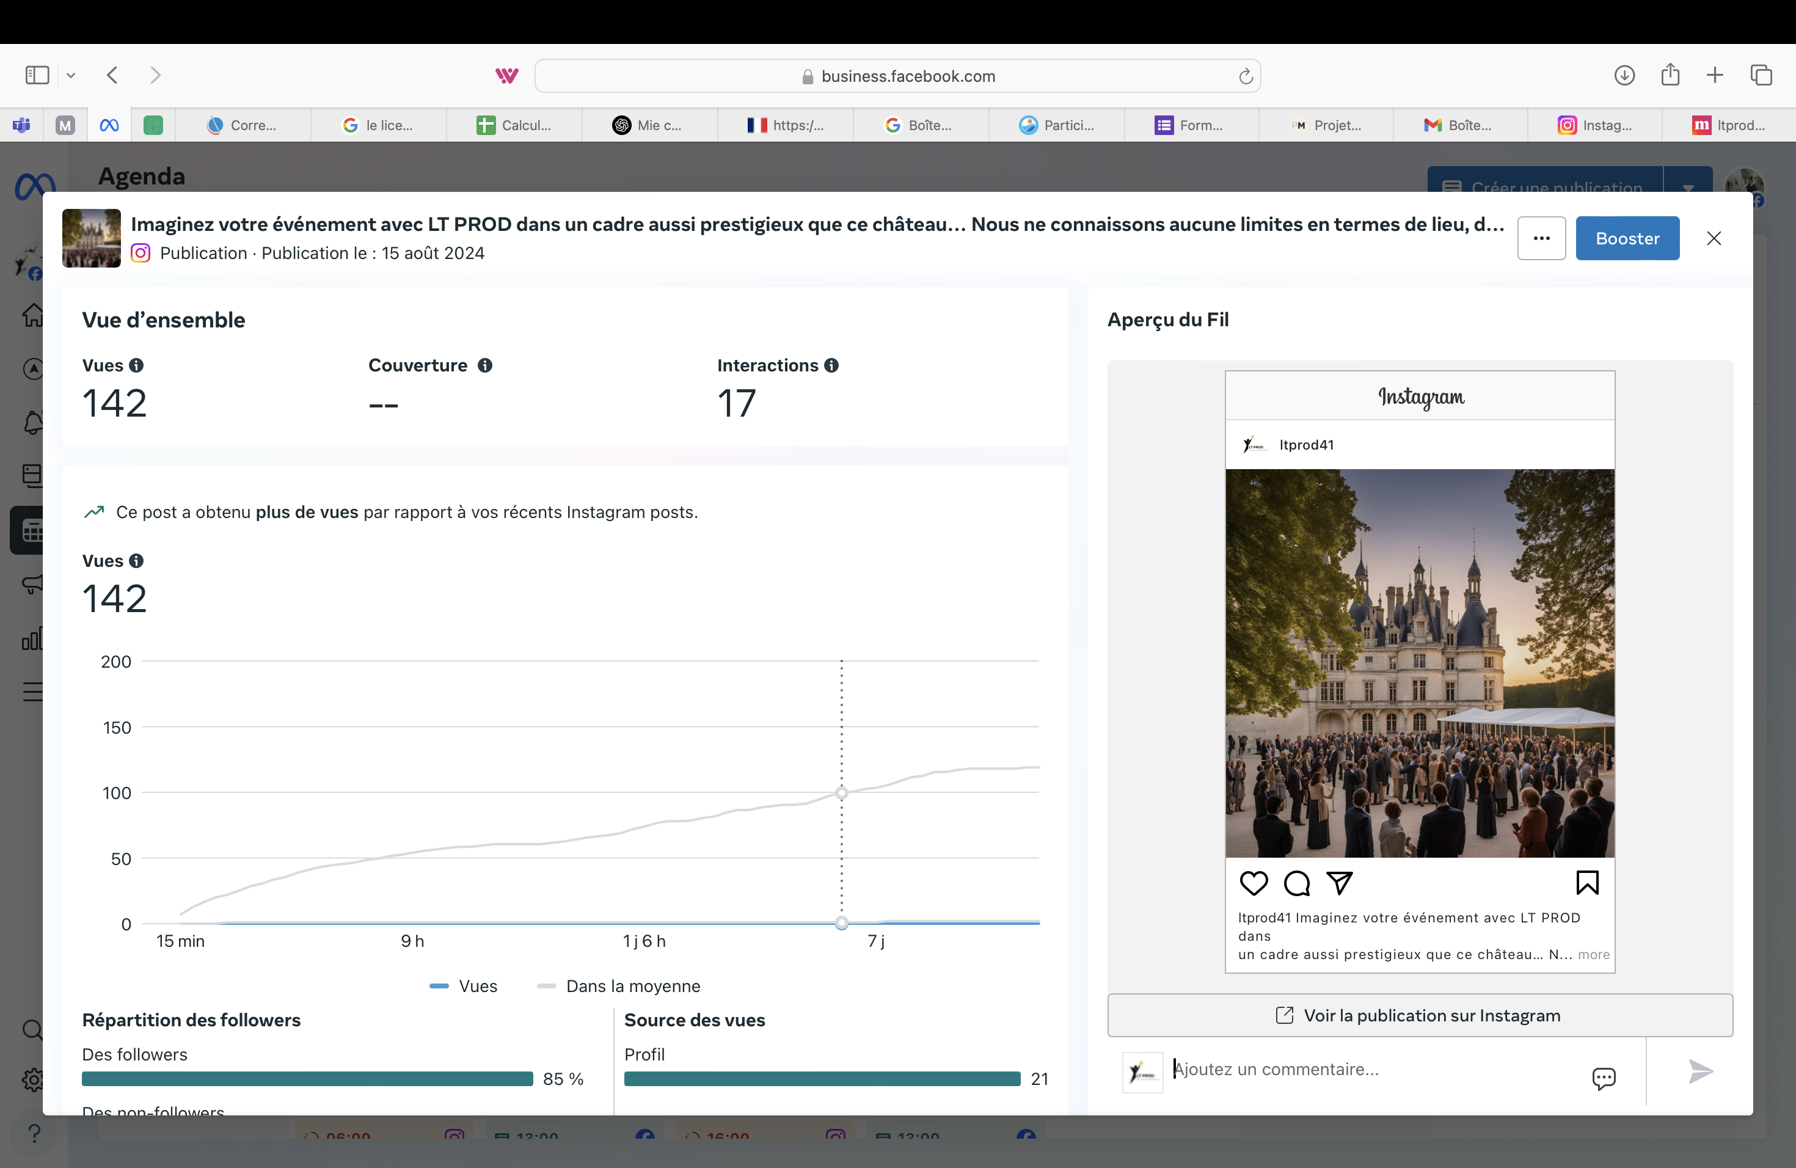
Task: Click the Vues info icon in overview
Action: pos(137,365)
